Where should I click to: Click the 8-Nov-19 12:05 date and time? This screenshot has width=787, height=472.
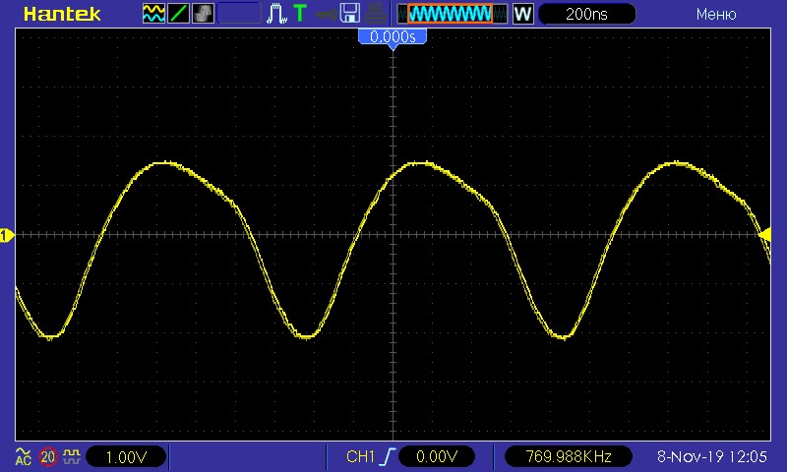711,456
